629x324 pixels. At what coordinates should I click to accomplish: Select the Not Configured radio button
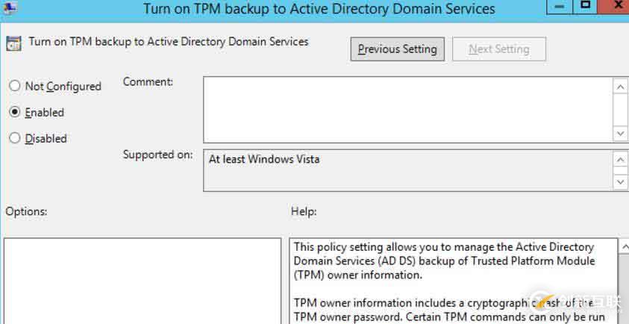[15, 87]
